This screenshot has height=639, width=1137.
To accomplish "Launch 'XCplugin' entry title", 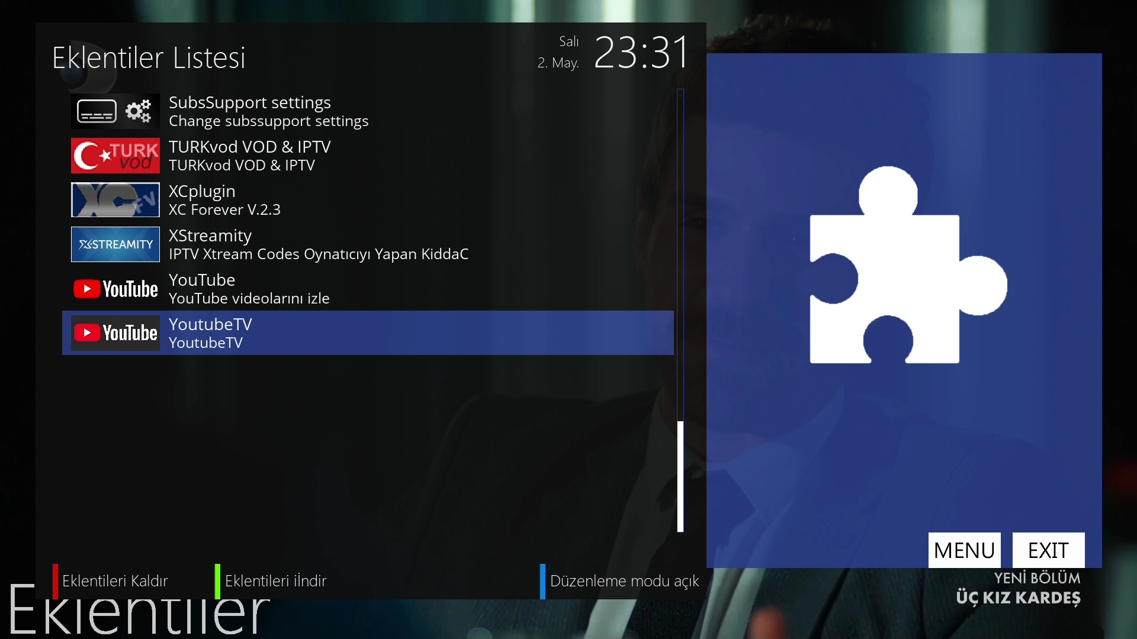I will (202, 191).
